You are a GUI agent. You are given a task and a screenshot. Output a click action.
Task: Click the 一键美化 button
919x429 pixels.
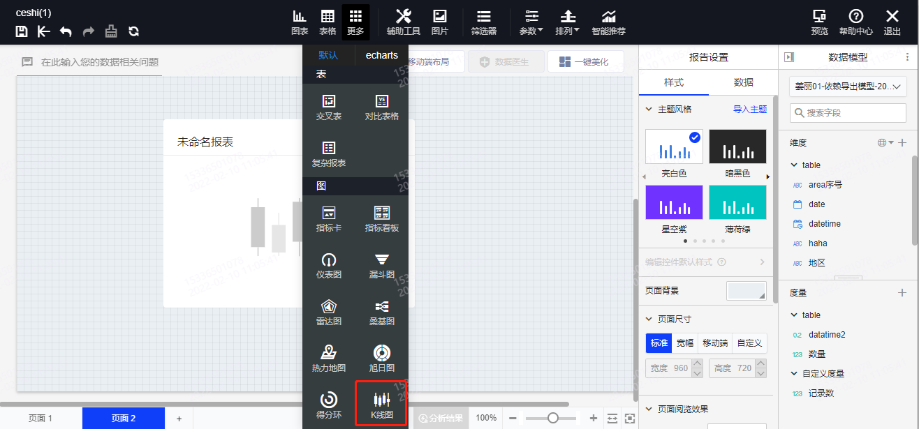[x=585, y=62]
